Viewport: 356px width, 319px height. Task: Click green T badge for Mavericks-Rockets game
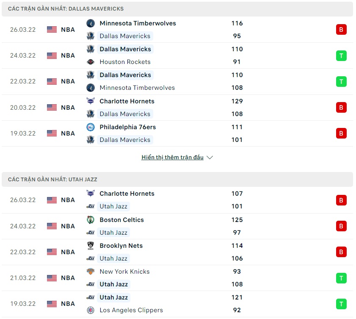(x=341, y=55)
